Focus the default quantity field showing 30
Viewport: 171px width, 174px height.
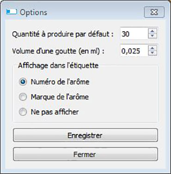[134, 34]
